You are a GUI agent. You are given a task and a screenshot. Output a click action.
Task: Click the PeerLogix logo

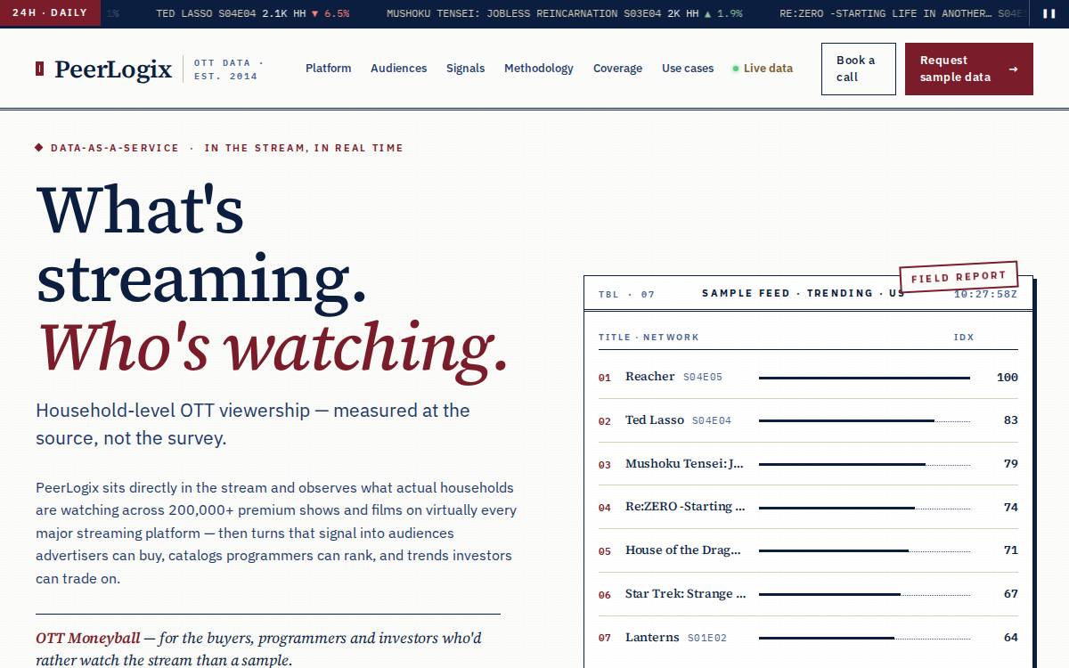(104, 69)
